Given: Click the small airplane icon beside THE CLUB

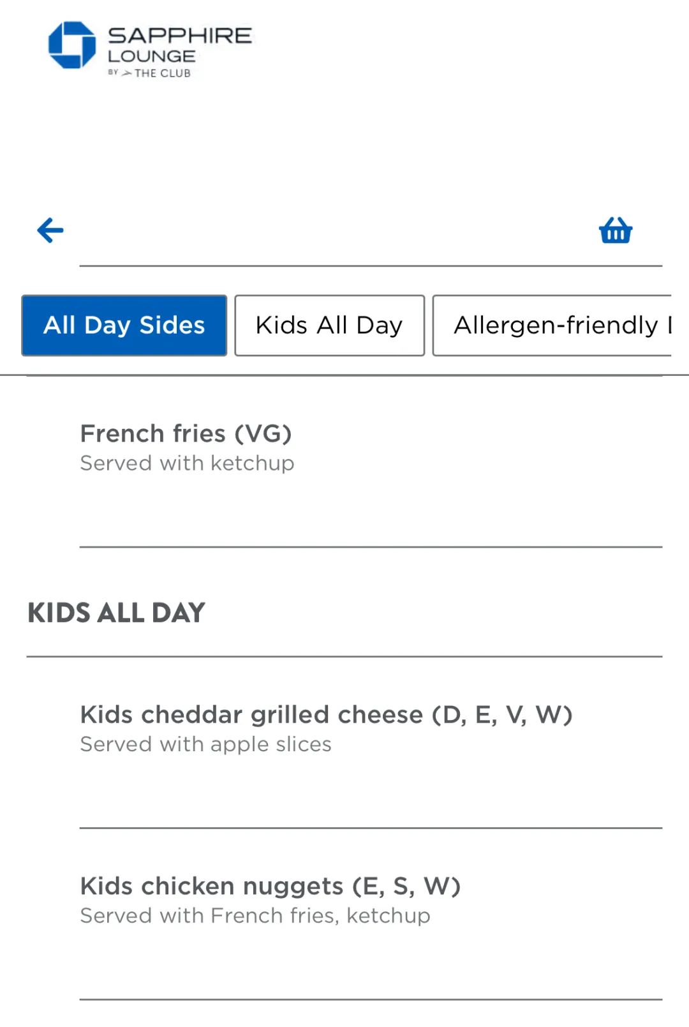Looking at the screenshot, I should click(127, 73).
